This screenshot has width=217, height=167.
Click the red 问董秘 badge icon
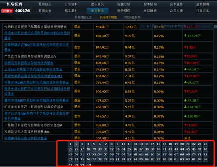[x=7, y=11]
